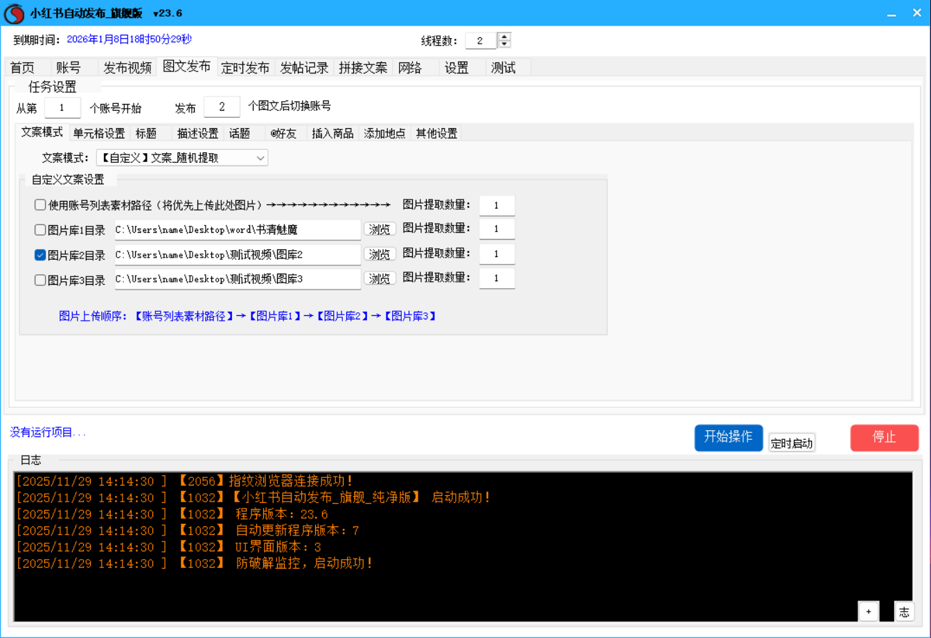Switch to the 发布视频 tab

(x=127, y=68)
